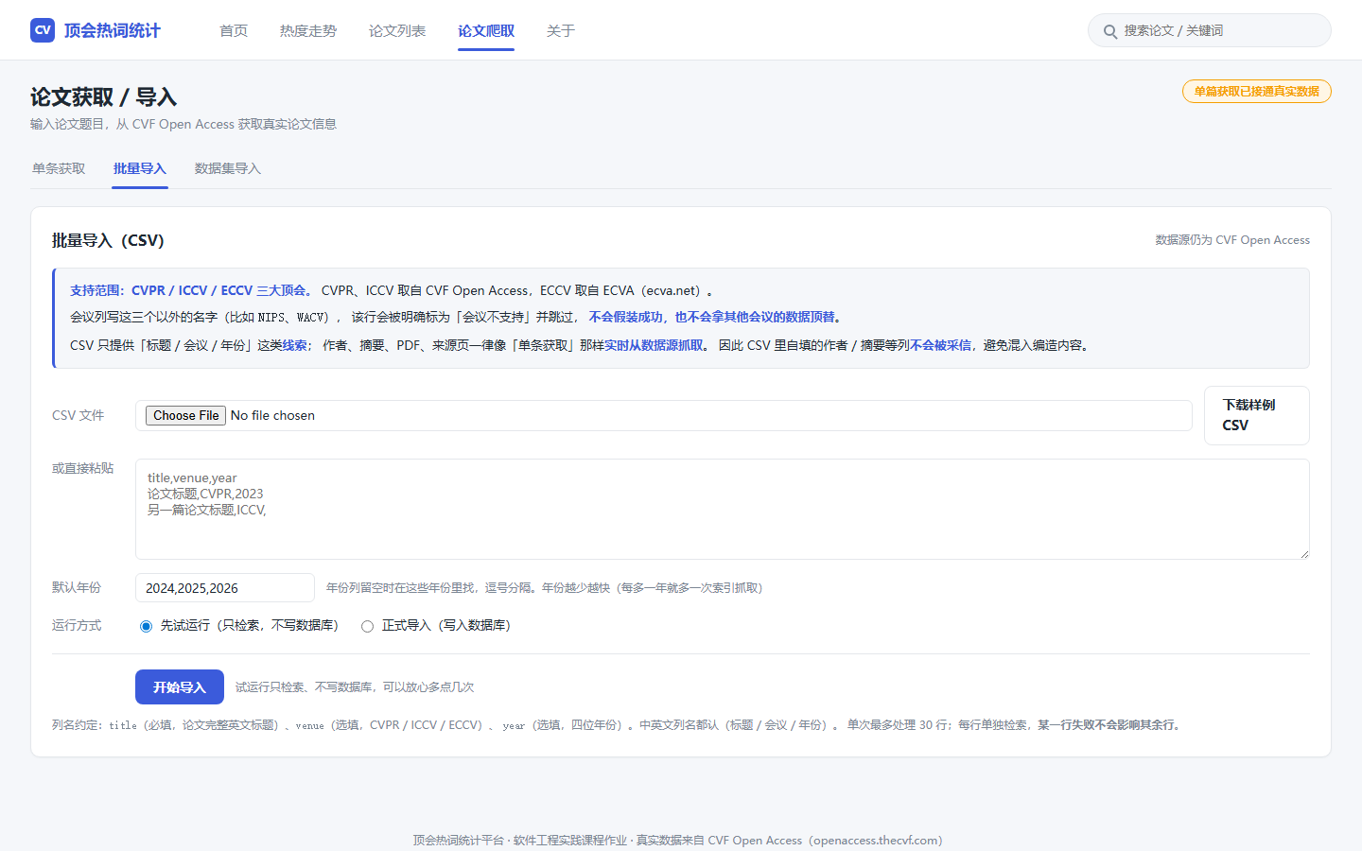Click the search magnifier icon
This screenshot has width=1362, height=851.
point(1110,31)
